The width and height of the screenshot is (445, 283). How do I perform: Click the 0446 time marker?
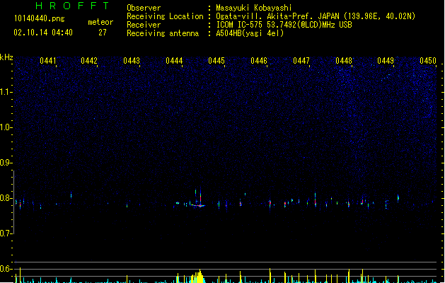coord(259,61)
